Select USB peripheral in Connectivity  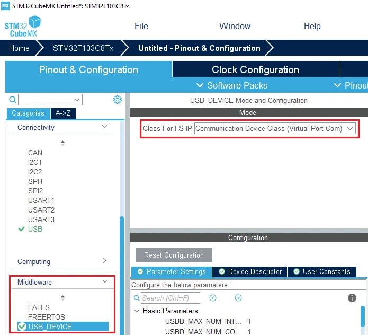click(35, 229)
